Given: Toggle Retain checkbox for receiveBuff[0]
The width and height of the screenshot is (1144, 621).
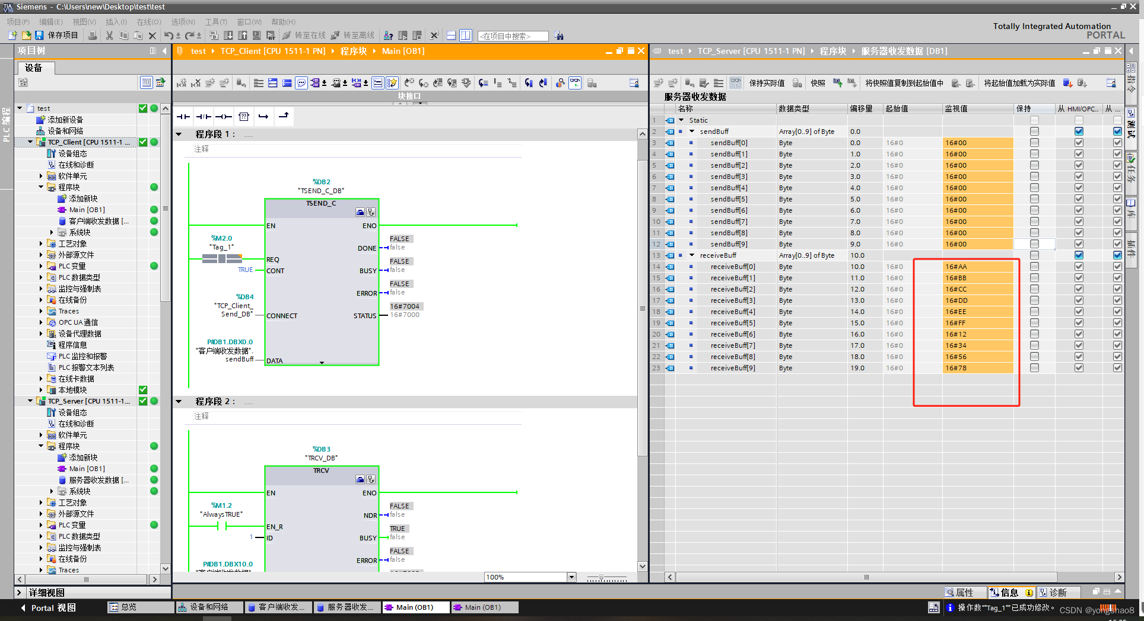Looking at the screenshot, I should coord(1034,267).
